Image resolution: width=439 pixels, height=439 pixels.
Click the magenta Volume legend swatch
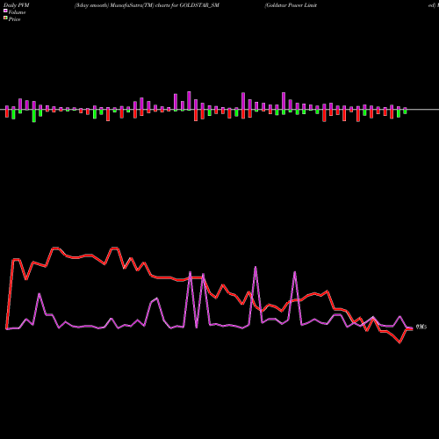coord(5,11)
